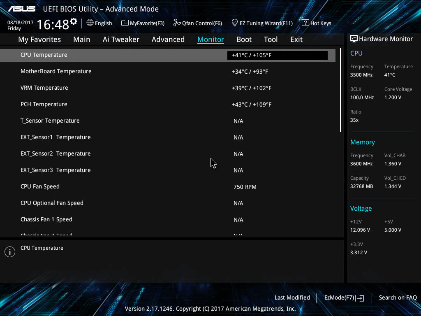Click the info icon in help panel

coord(10,252)
